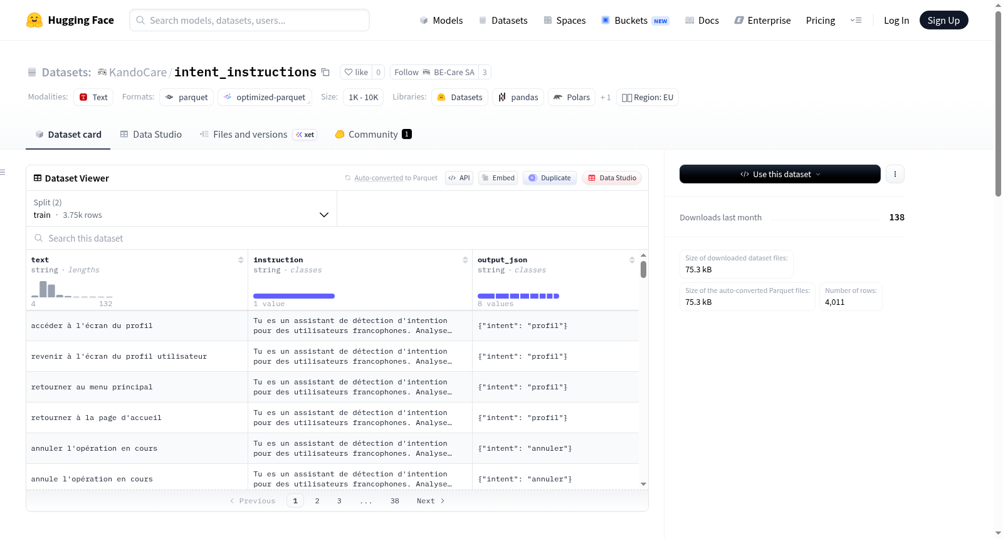Show the +1 more libraries
This screenshot has height=539, width=1003.
tap(606, 98)
